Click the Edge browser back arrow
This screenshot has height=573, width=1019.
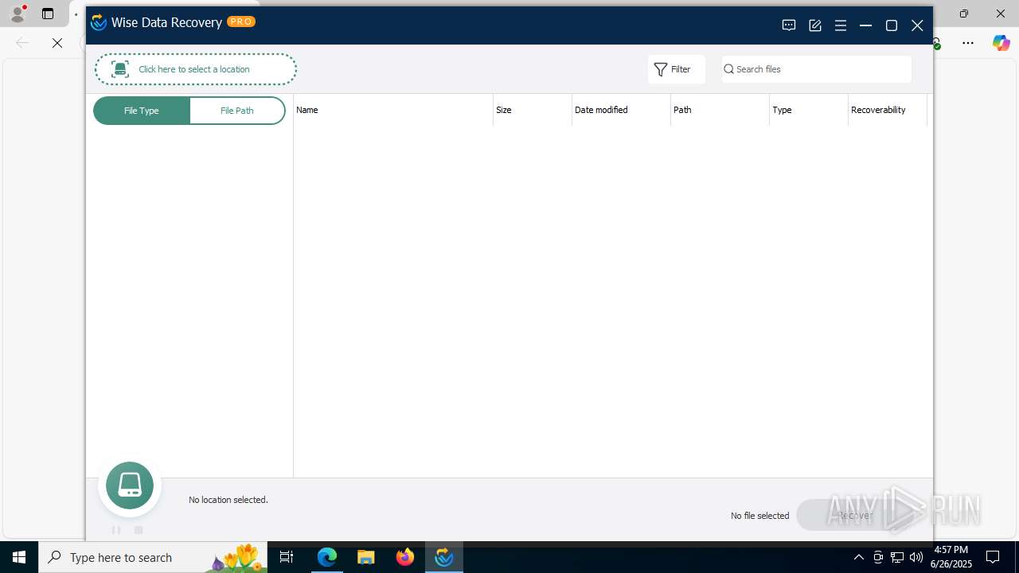click(22, 43)
